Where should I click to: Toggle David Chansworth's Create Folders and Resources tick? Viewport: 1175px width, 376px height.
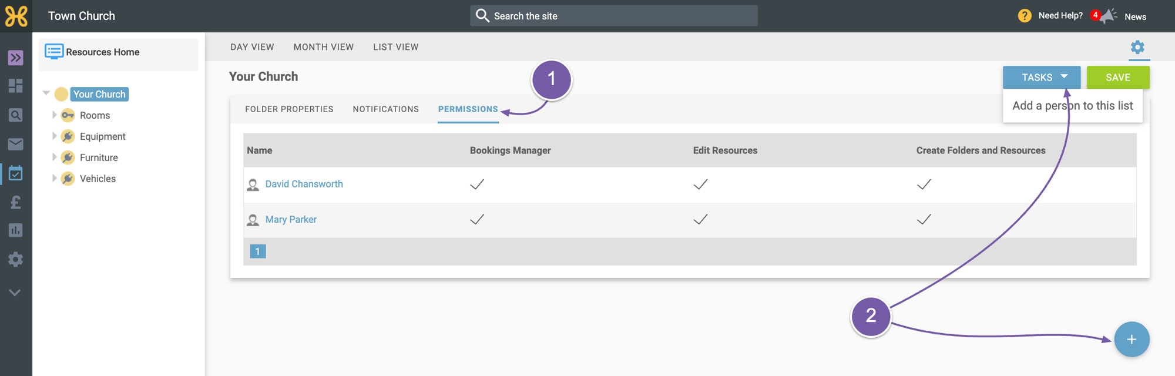point(924,184)
